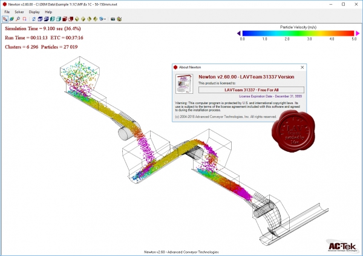The height and width of the screenshot is (256, 363).
Task: Select the pan hand tool in toolbar
Action: pos(5,19)
